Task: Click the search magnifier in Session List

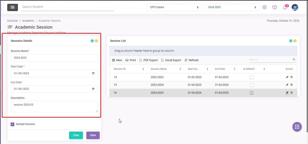Action: point(294,60)
